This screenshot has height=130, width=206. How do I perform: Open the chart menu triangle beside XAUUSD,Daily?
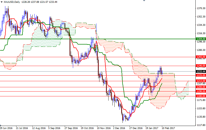pyautogui.click(x=2, y=2)
